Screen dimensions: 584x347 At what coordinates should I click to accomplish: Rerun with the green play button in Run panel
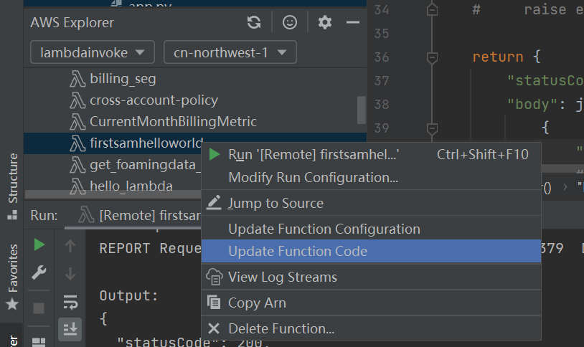[39, 244]
